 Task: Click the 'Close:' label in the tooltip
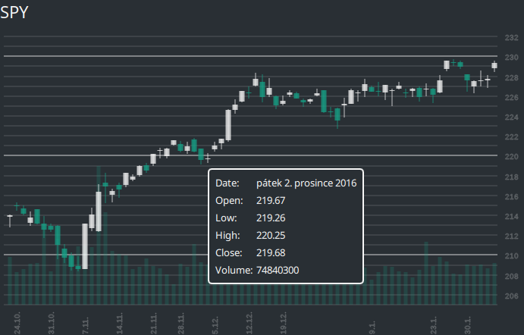coord(229,252)
